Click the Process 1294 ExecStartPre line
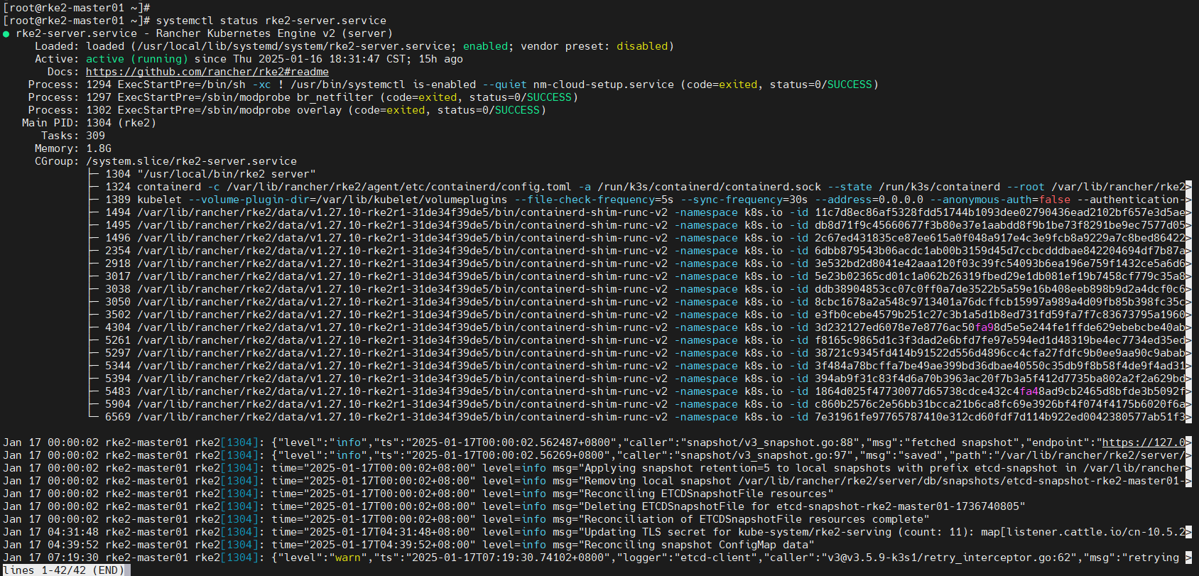1199x576 pixels. pyautogui.click(x=453, y=85)
